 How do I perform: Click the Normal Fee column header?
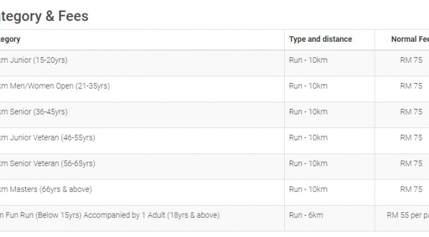410,39
